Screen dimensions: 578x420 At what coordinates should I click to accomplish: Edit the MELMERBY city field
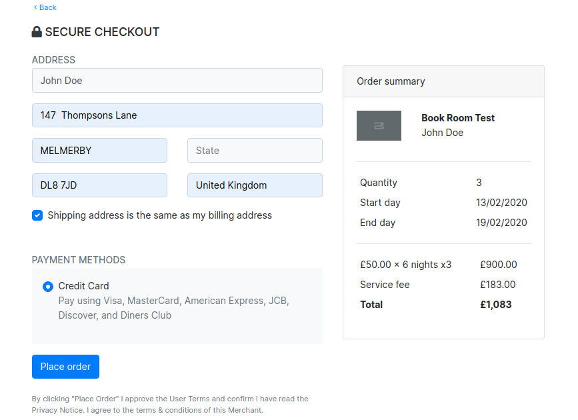point(99,151)
